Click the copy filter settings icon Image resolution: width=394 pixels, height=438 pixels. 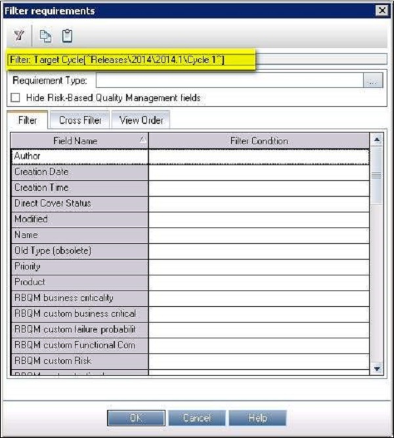pyautogui.click(x=47, y=35)
